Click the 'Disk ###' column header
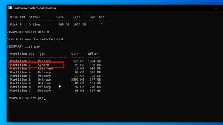The height and width of the screenshot is (125, 223). pos(18,17)
